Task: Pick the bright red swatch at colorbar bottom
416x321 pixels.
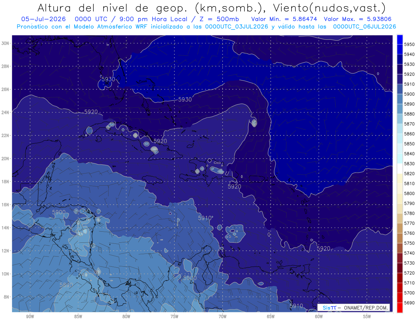Action: [400, 307]
